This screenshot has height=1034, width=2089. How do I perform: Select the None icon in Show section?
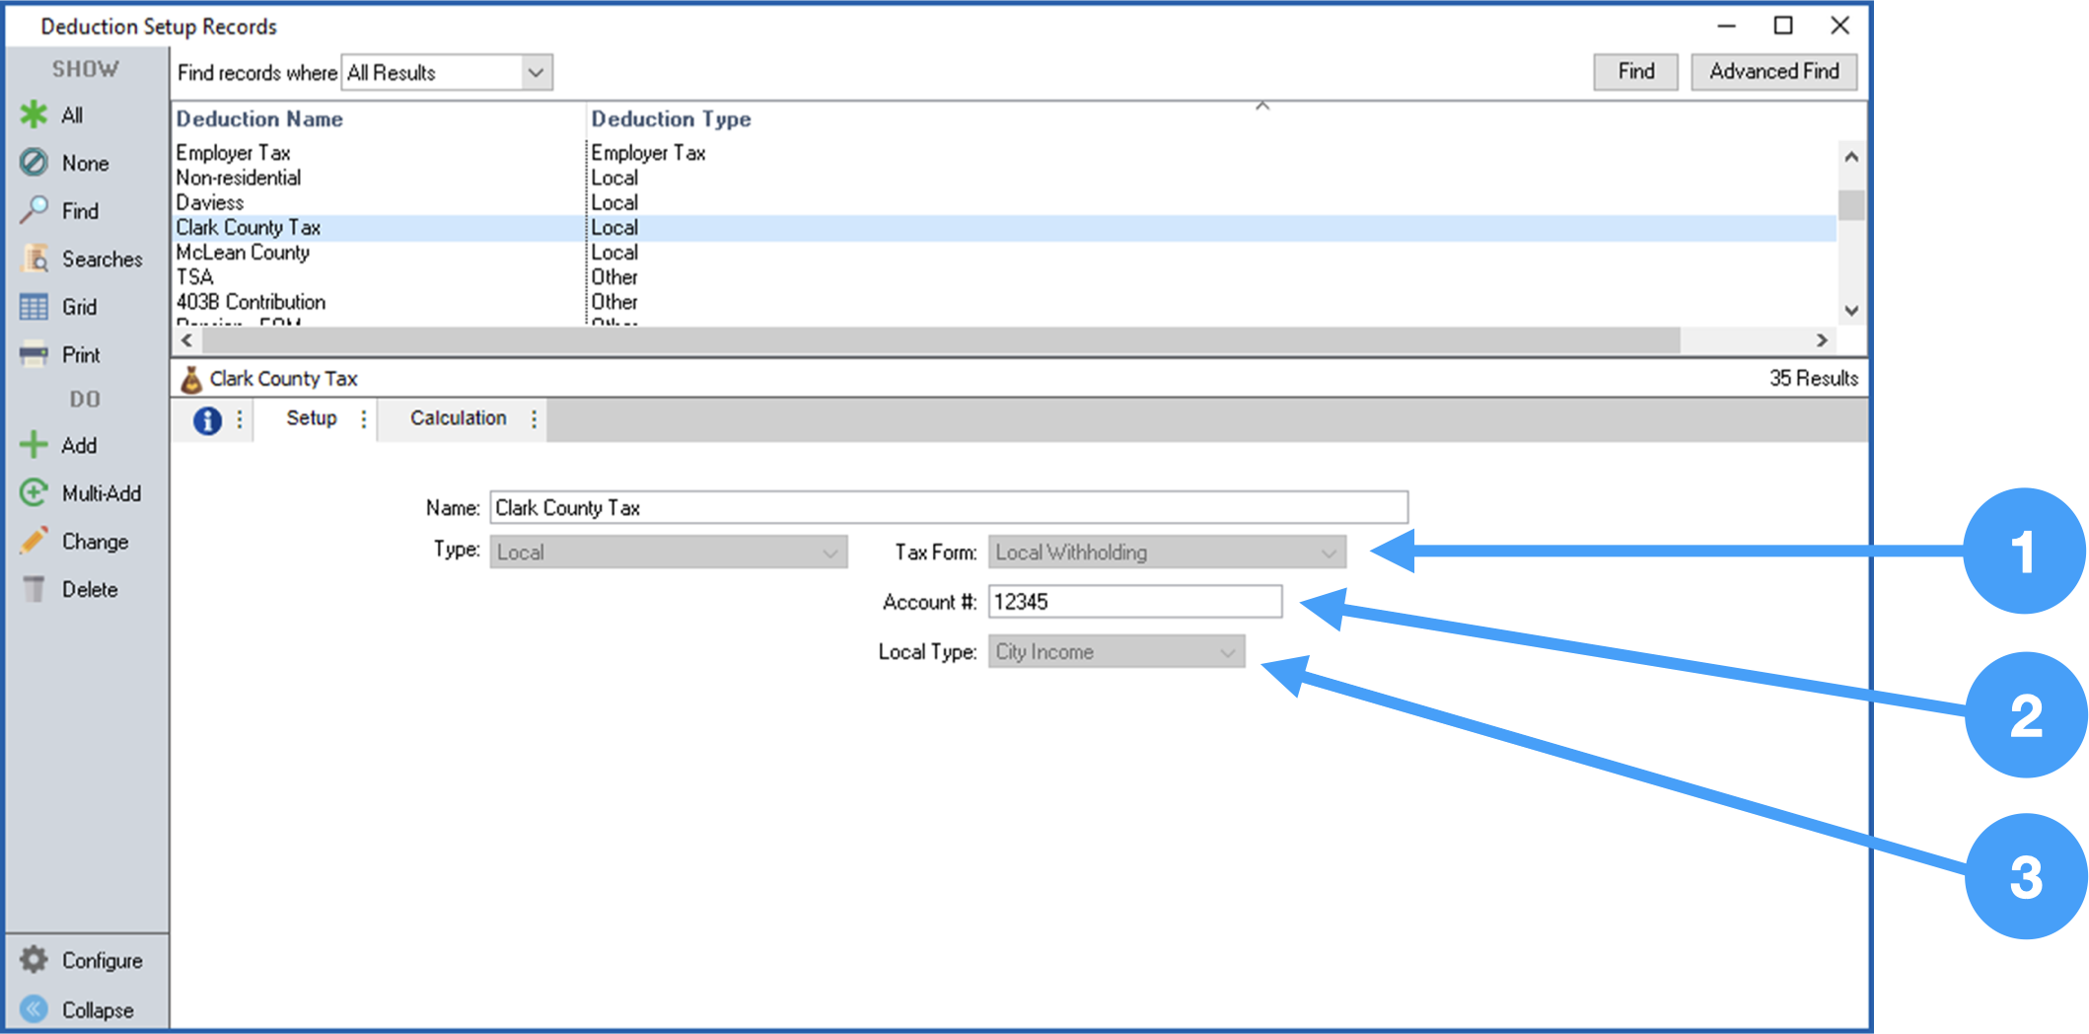point(34,163)
